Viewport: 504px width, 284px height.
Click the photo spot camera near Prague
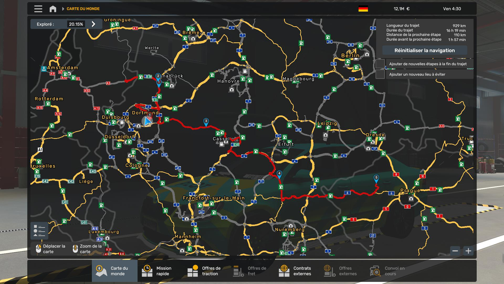pyautogui.click(x=411, y=199)
